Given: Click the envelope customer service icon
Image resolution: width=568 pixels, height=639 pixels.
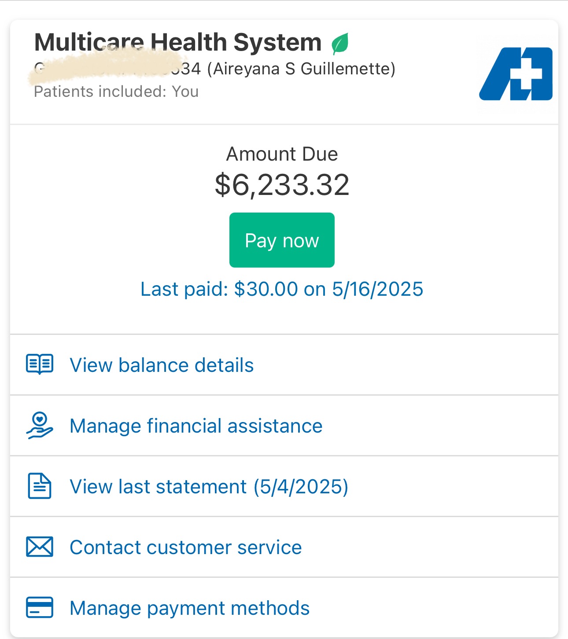Looking at the screenshot, I should pos(40,547).
